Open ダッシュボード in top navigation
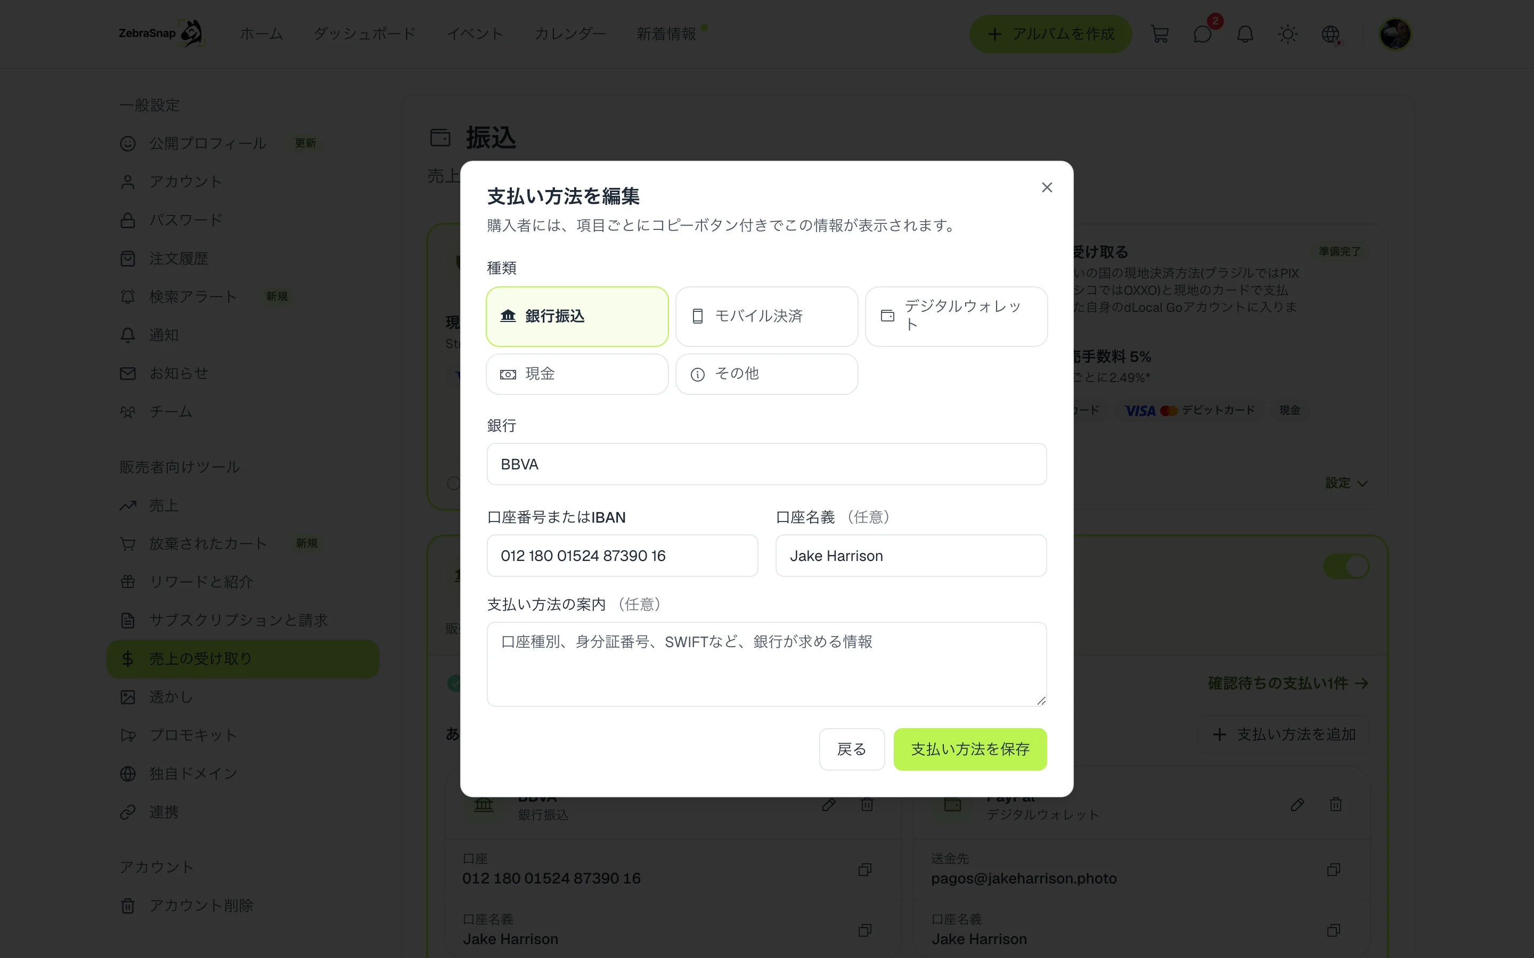 (x=364, y=34)
